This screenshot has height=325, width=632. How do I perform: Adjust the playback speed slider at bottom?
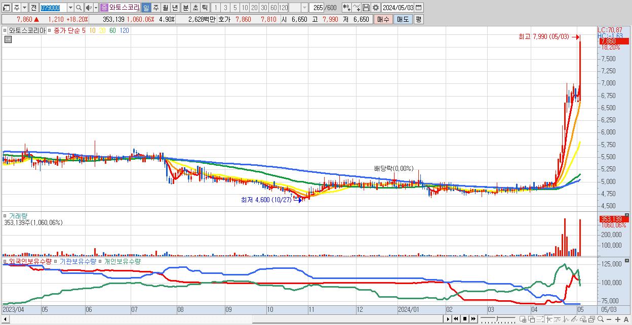click(498, 319)
